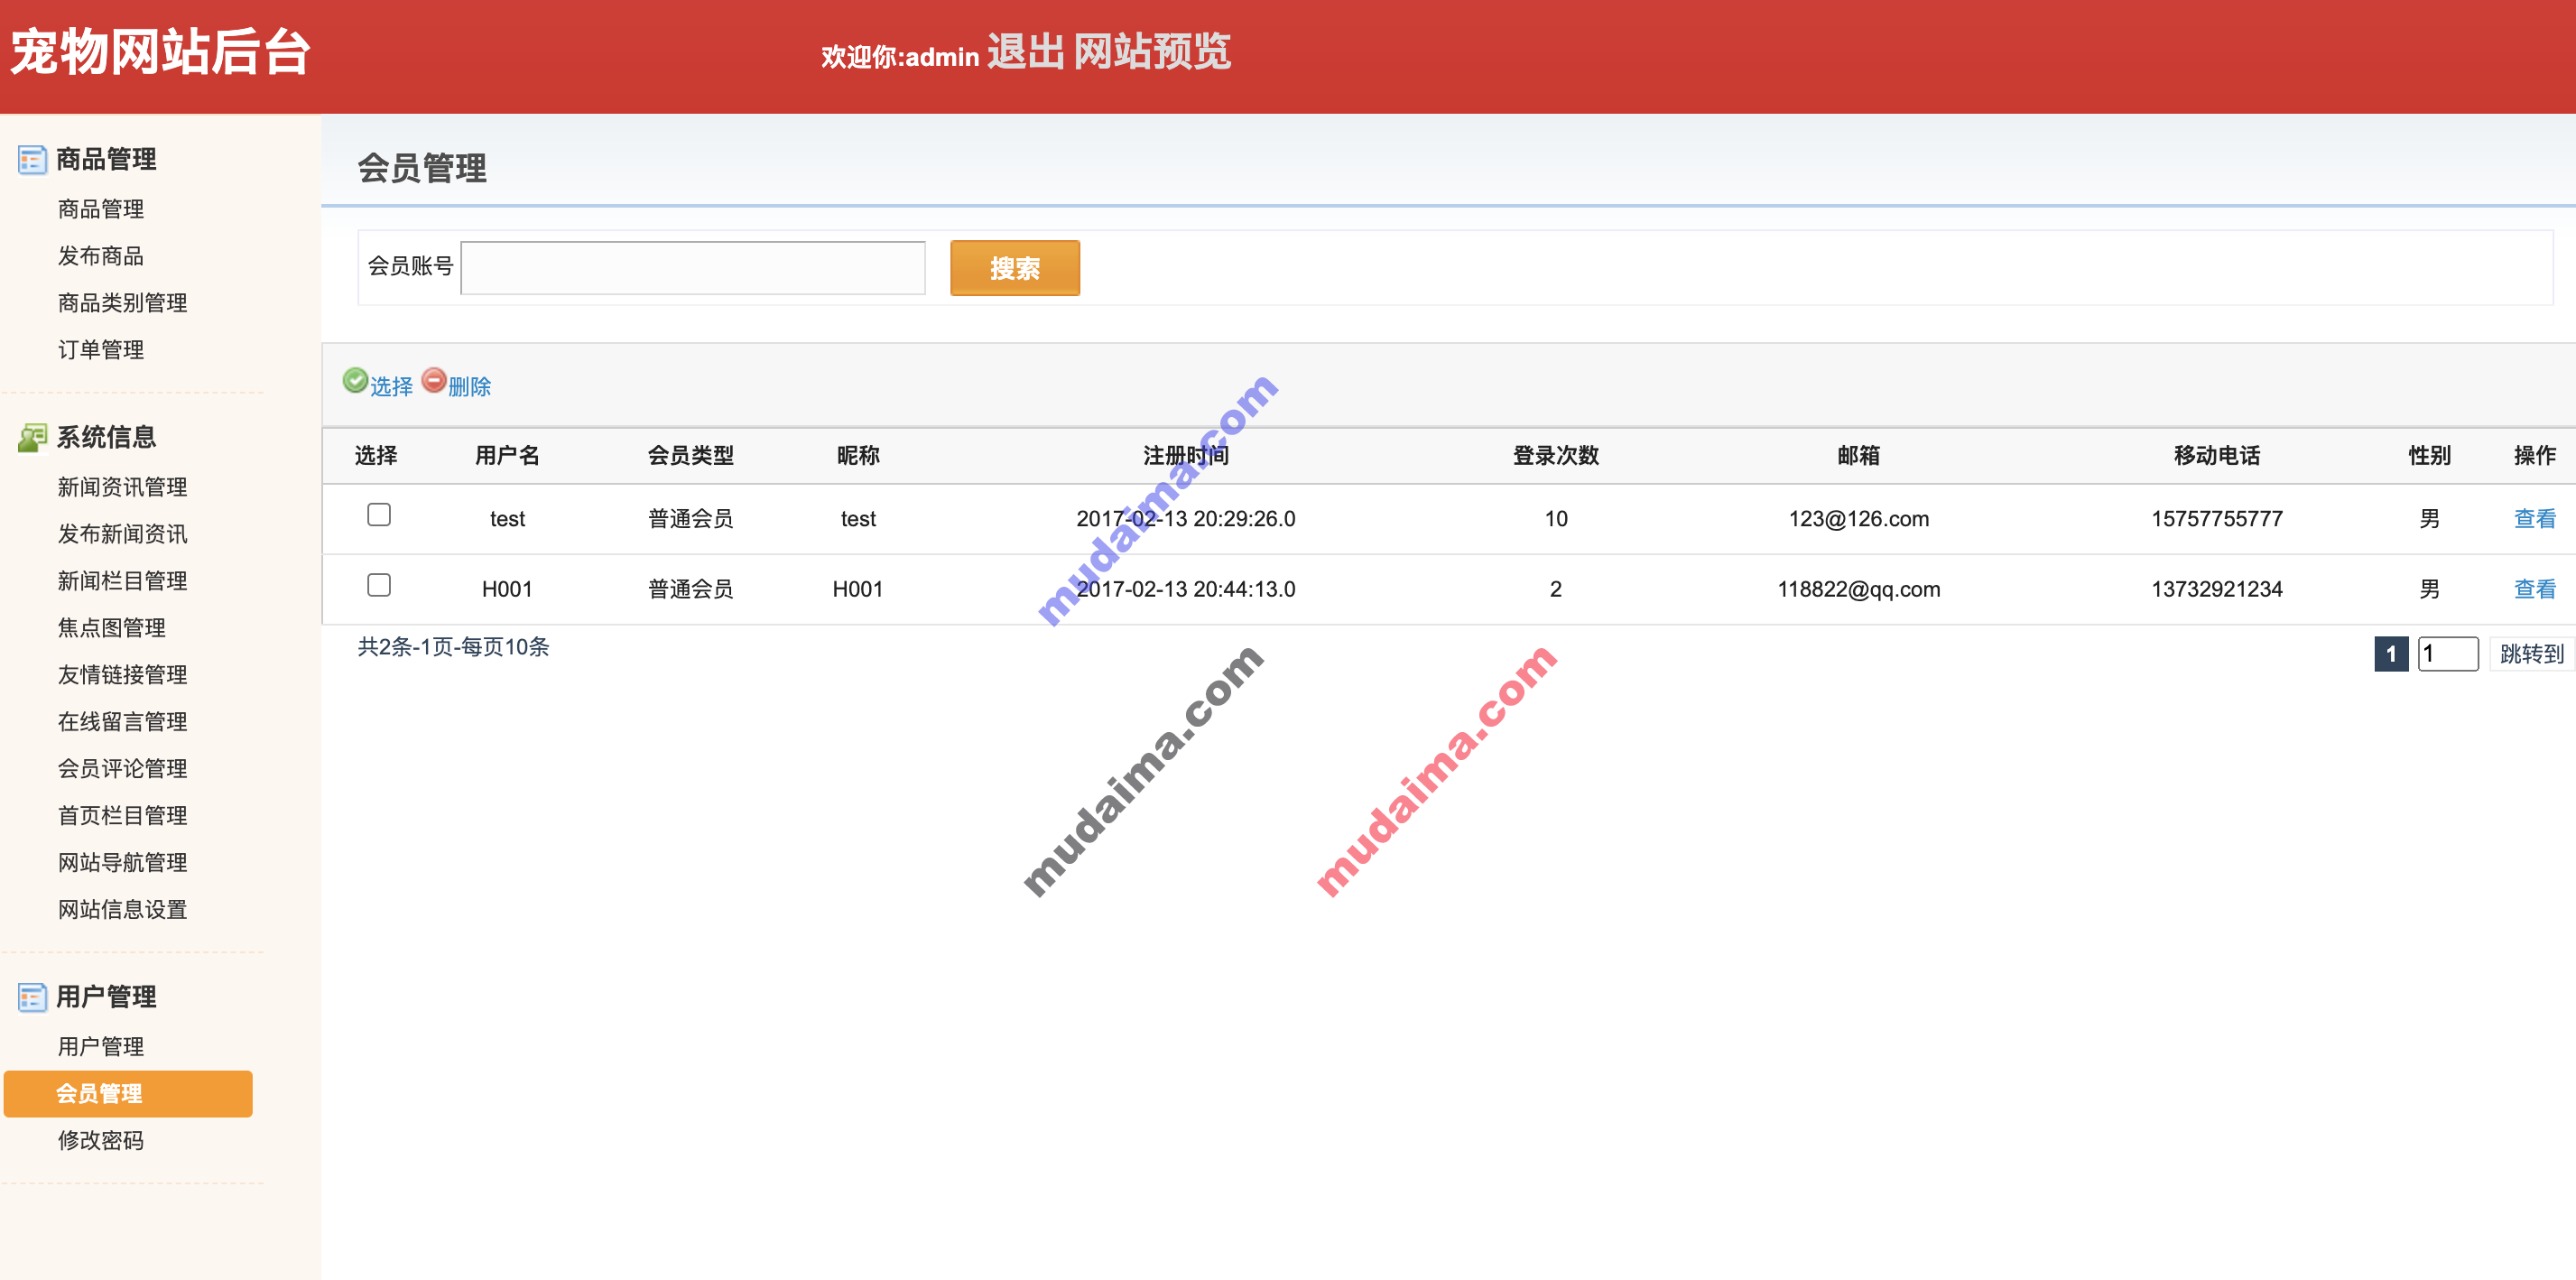This screenshot has height=1280, width=2576.
Task: Open 新闻资讯管理 in the sidebar
Action: [122, 487]
